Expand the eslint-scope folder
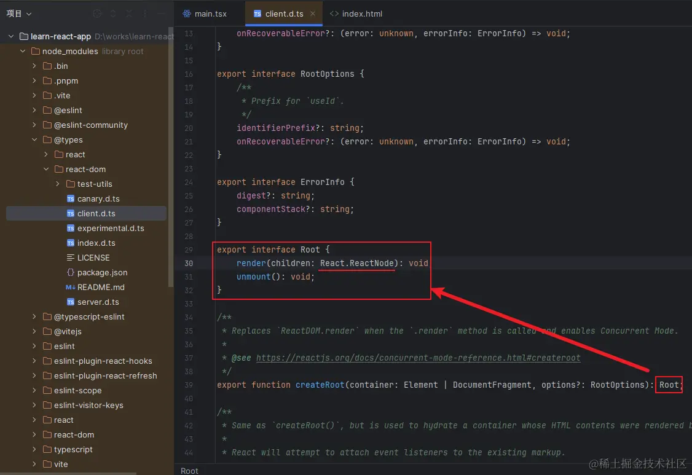The width and height of the screenshot is (692, 475). (34, 390)
